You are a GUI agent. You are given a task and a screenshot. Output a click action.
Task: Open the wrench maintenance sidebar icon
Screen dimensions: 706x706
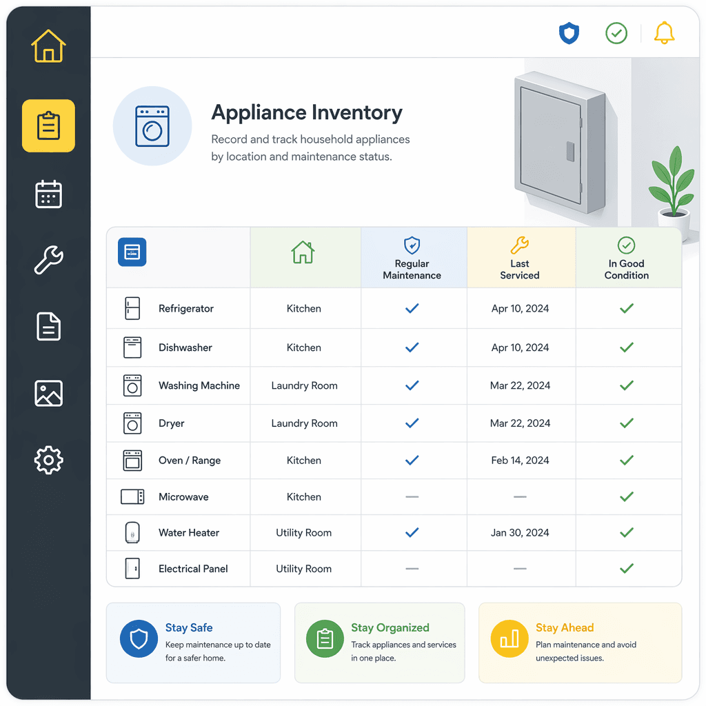pyautogui.click(x=48, y=260)
